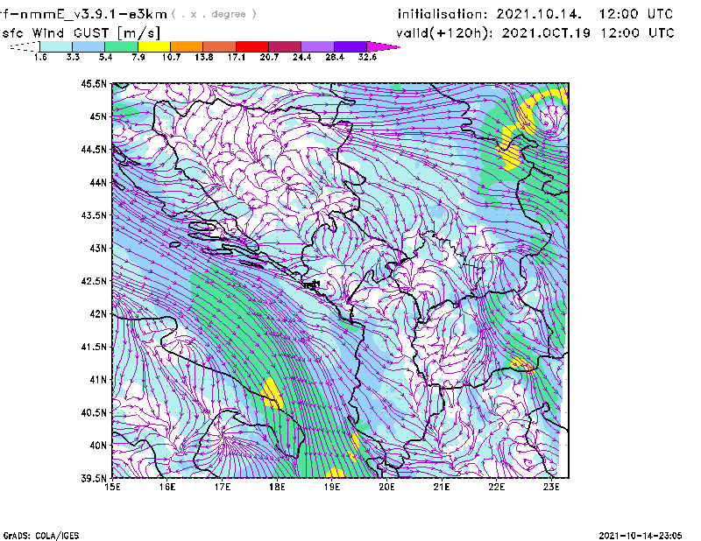Click the 16E longitude label
The height and width of the screenshot is (541, 701).
[x=167, y=487]
